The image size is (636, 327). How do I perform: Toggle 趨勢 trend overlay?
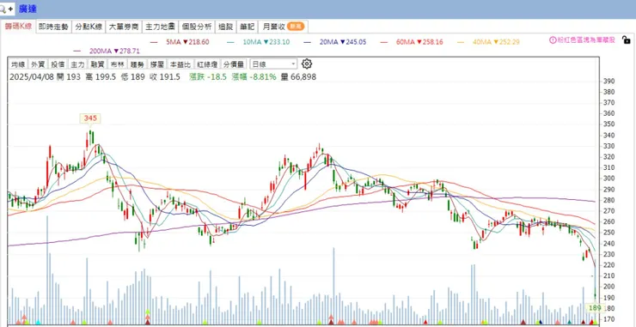(x=138, y=64)
